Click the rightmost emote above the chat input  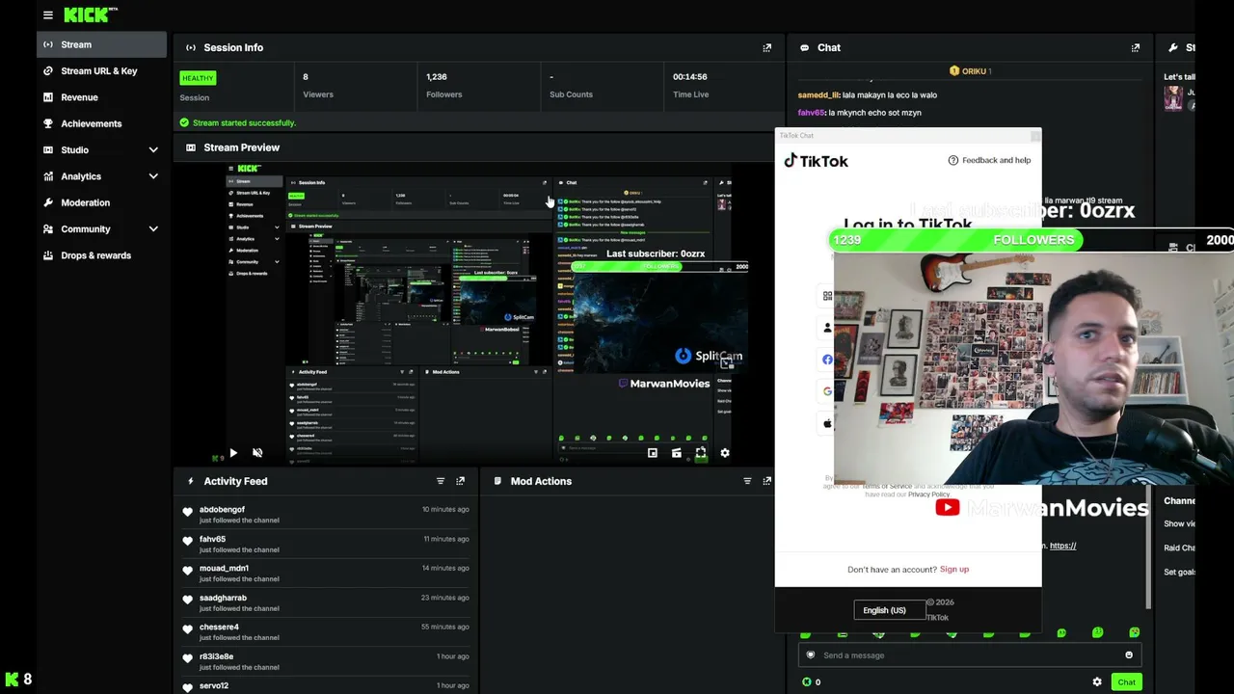point(1134,633)
